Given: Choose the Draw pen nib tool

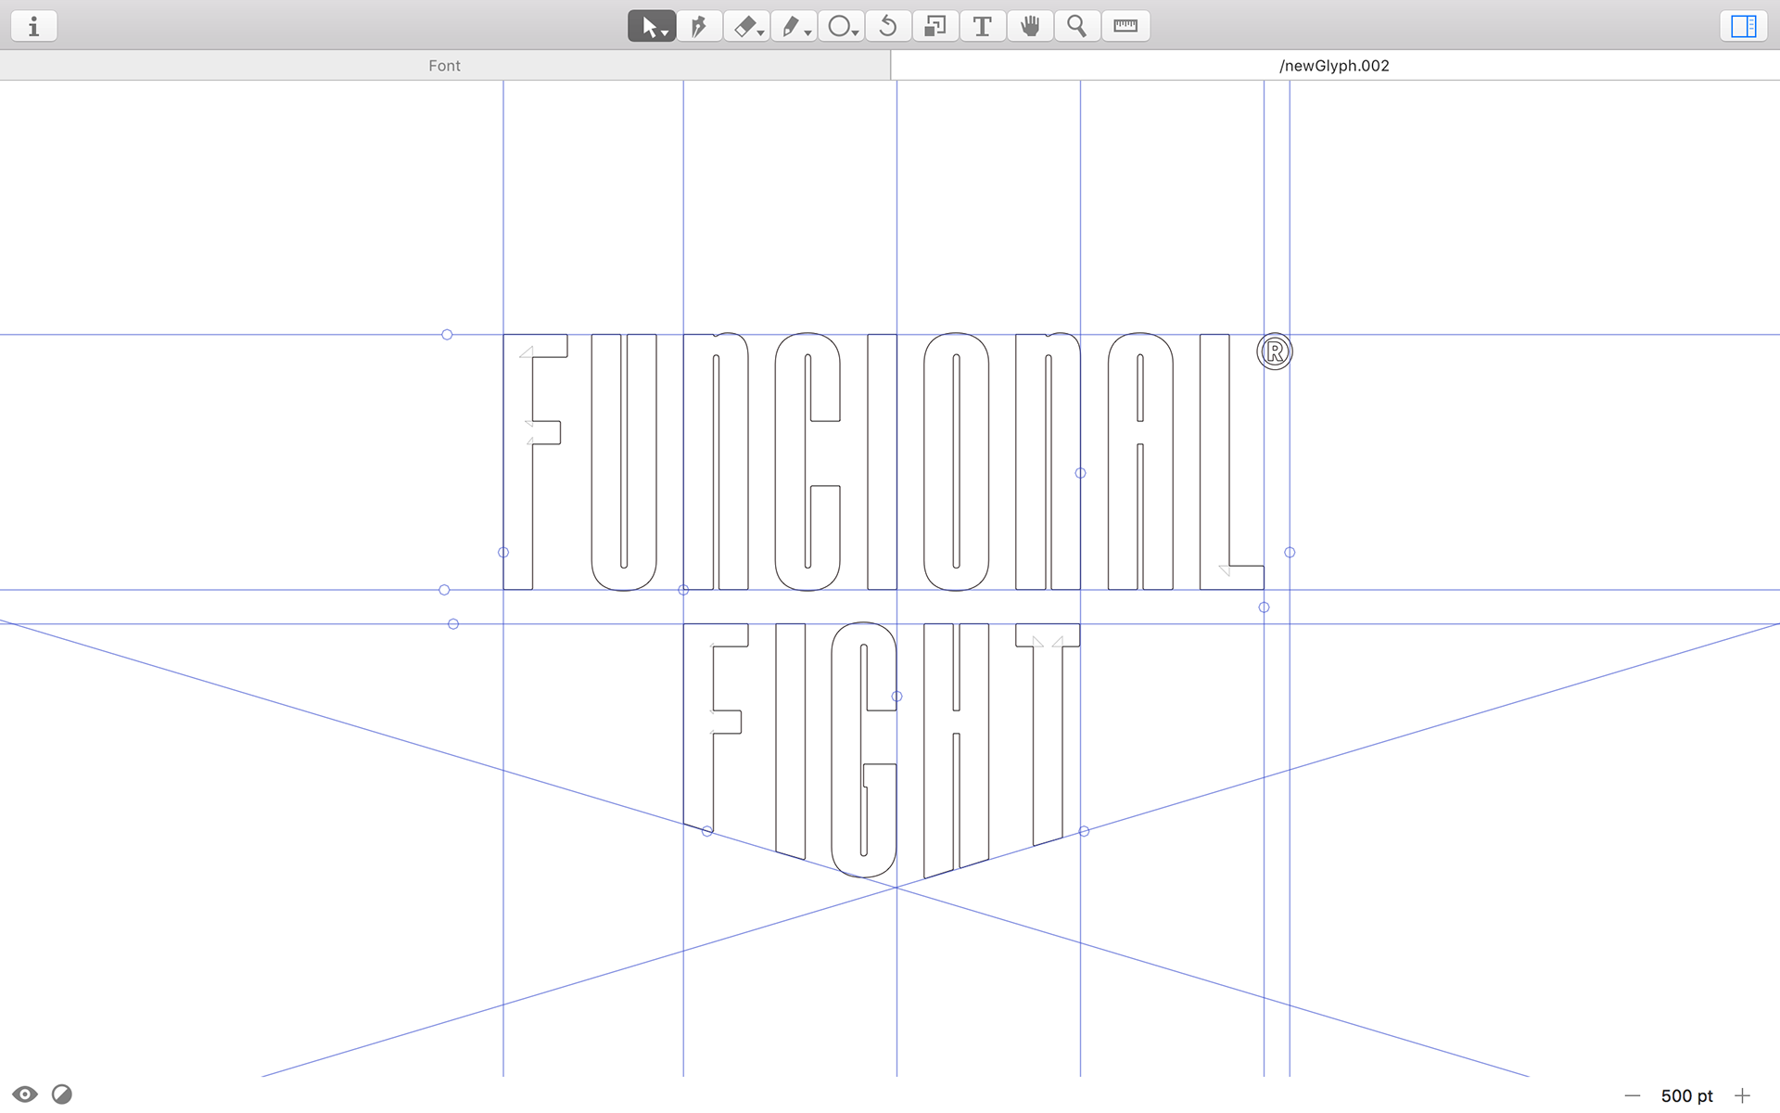Looking at the screenshot, I should [699, 26].
